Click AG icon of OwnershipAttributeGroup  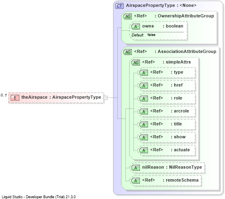[127, 17]
